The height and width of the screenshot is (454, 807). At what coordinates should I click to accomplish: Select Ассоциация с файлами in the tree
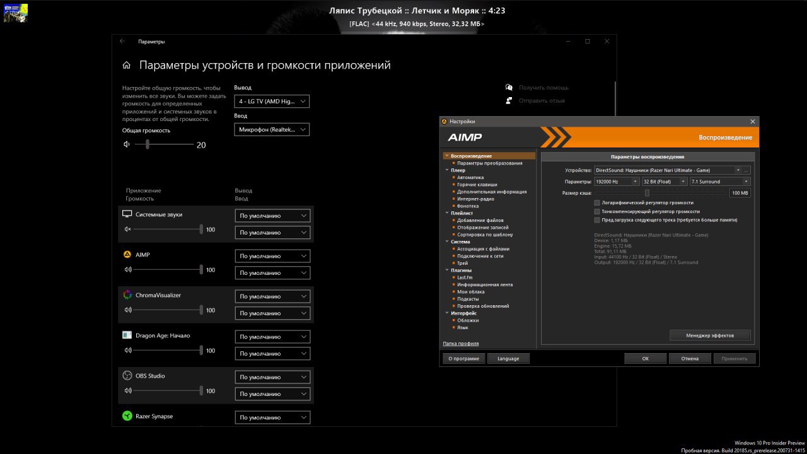[x=483, y=249]
